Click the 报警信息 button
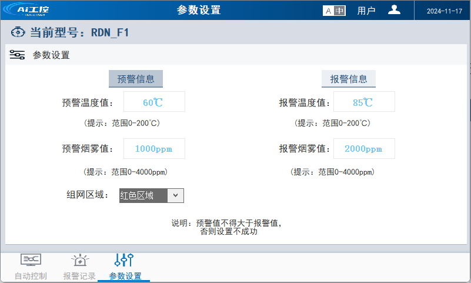 [349, 79]
